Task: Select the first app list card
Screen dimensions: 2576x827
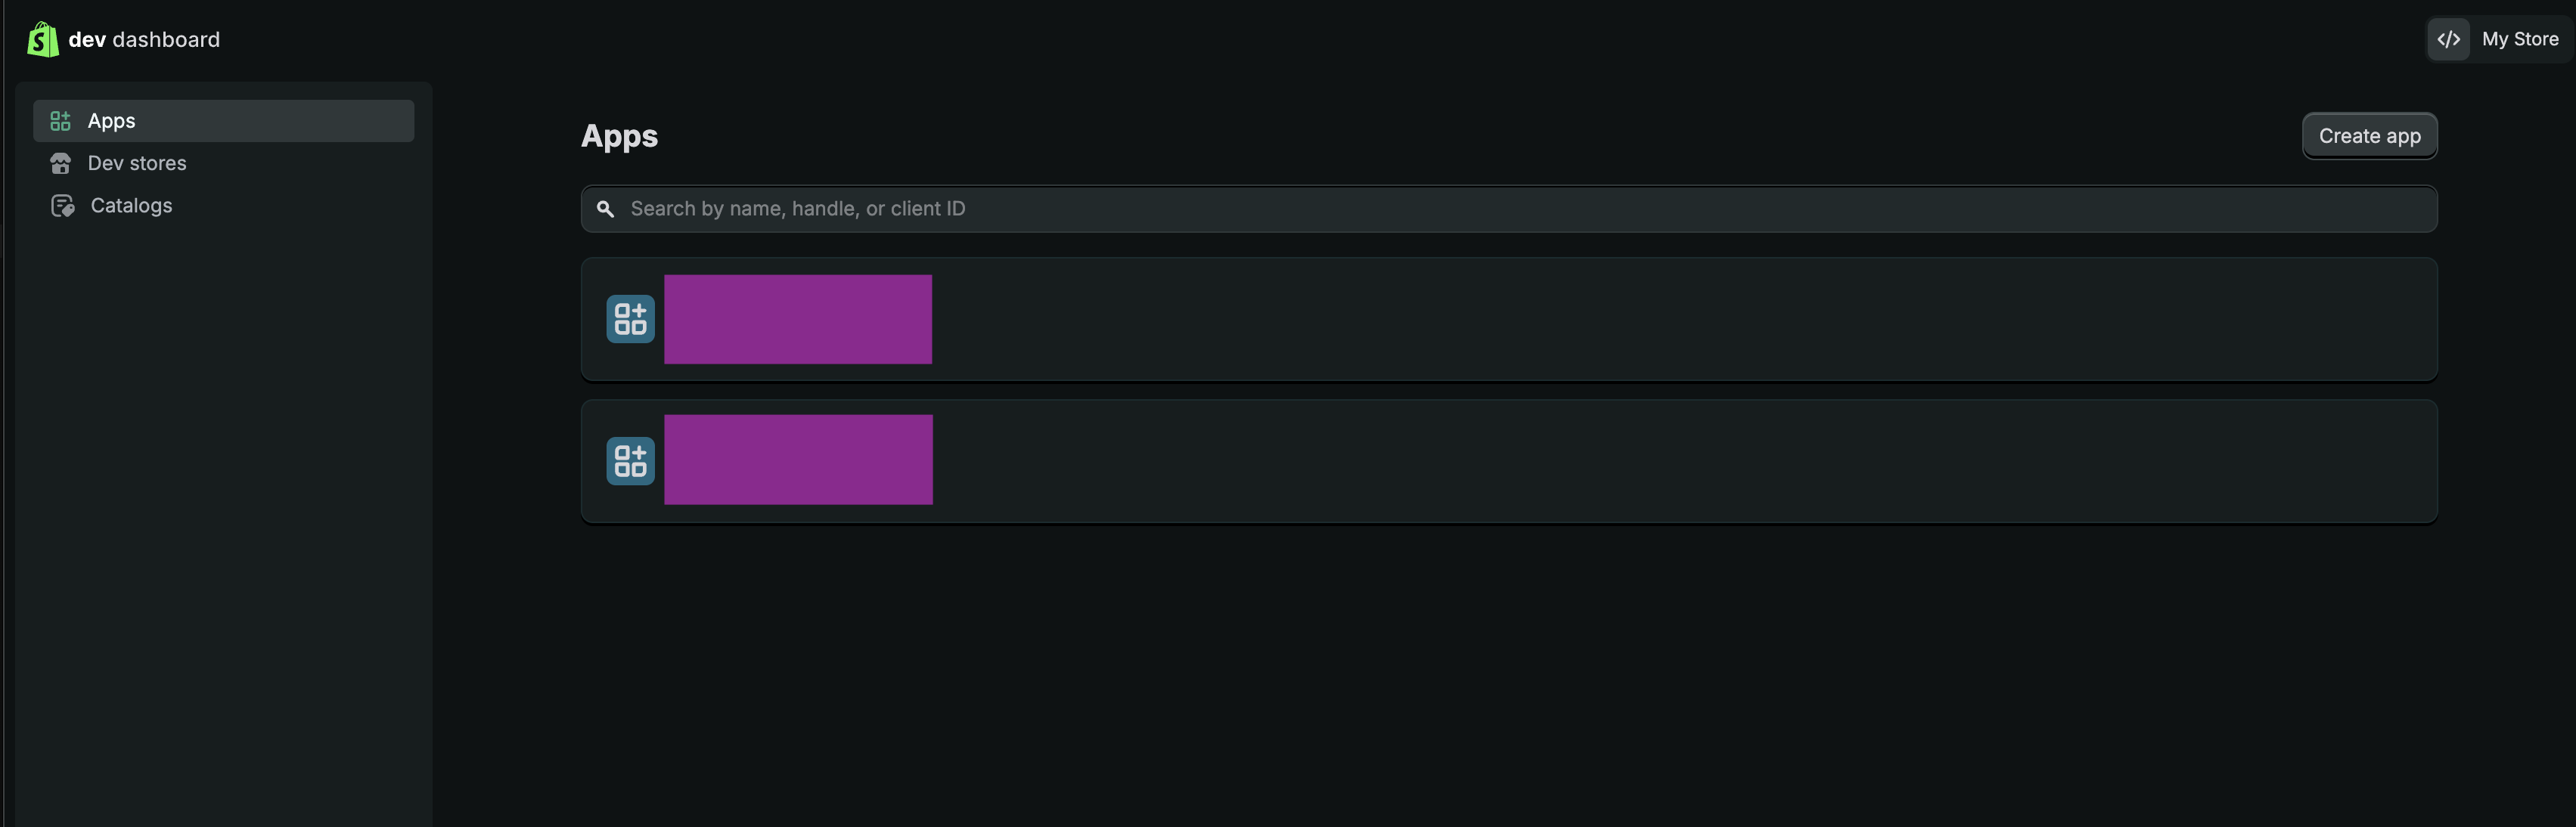Action: pos(1600,319)
